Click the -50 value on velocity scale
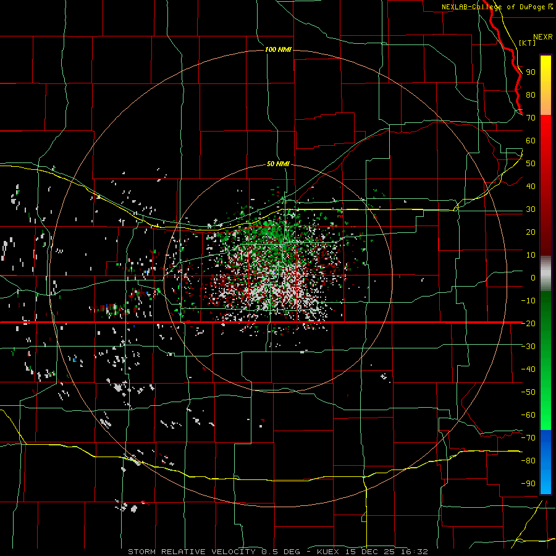Screen dimensions: 556x556 tap(528, 392)
